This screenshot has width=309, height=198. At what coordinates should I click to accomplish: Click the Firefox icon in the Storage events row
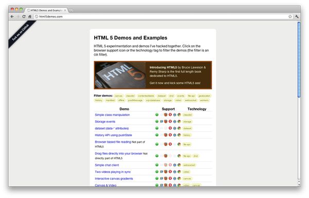(x=166, y=122)
